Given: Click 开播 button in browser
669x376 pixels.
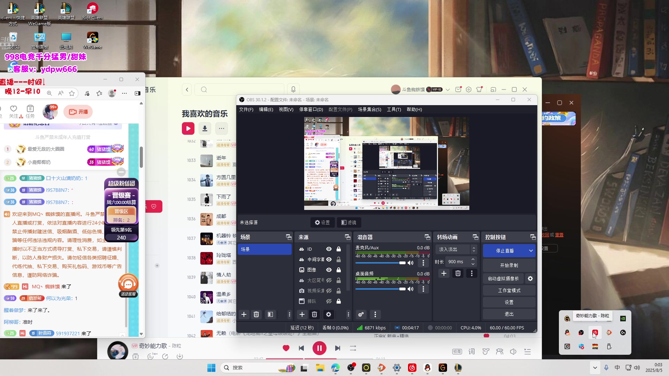Looking at the screenshot, I should tap(78, 112).
